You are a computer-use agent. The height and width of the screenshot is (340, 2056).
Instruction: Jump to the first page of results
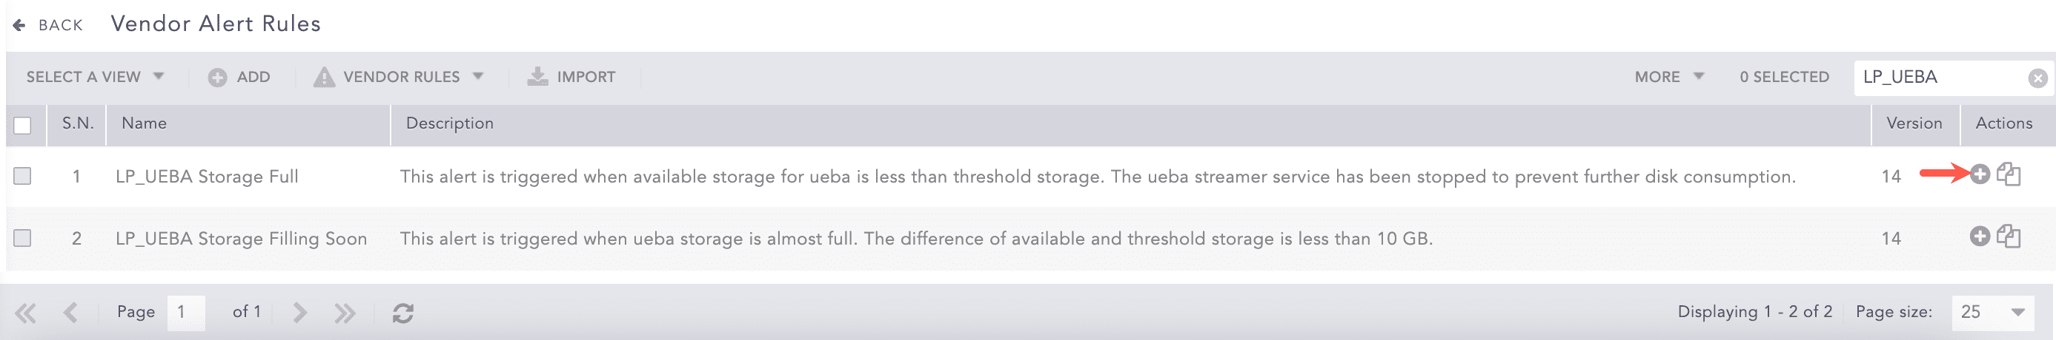pyautogui.click(x=25, y=312)
